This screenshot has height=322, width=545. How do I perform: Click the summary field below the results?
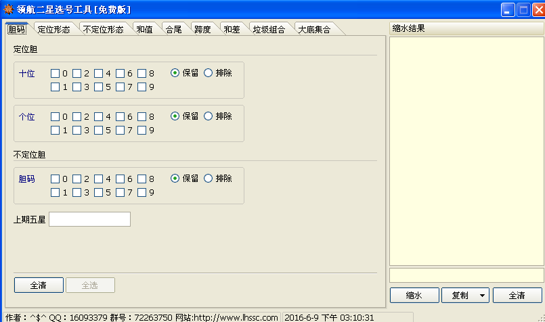[x=466, y=275]
